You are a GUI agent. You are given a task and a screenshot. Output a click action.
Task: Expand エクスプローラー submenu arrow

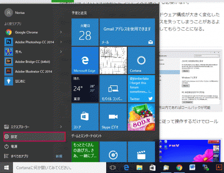(x=61, y=127)
